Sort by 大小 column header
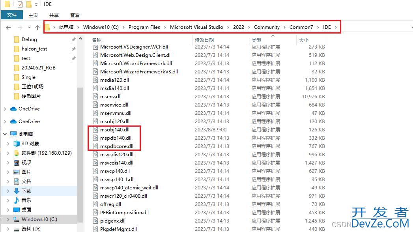 (304, 40)
